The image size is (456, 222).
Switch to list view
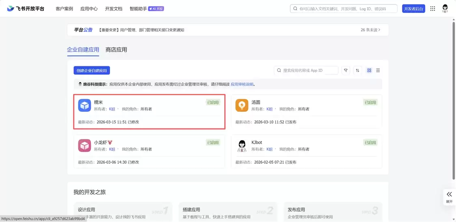(378, 70)
